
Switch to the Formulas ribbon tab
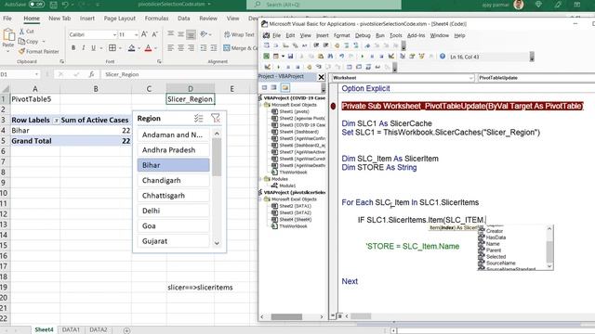(156, 19)
